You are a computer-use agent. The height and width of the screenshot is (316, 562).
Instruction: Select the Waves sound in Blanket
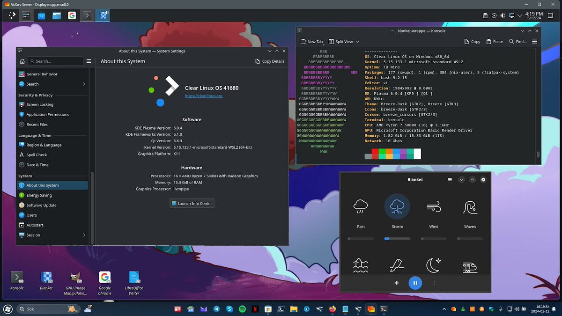[x=470, y=206]
